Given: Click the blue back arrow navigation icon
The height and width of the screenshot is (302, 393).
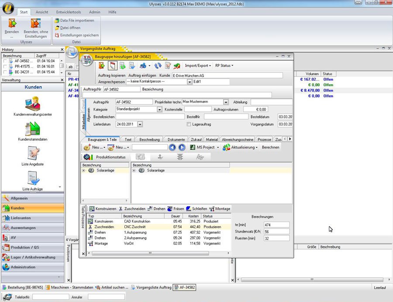Looking at the screenshot, I should tap(172, 148).
